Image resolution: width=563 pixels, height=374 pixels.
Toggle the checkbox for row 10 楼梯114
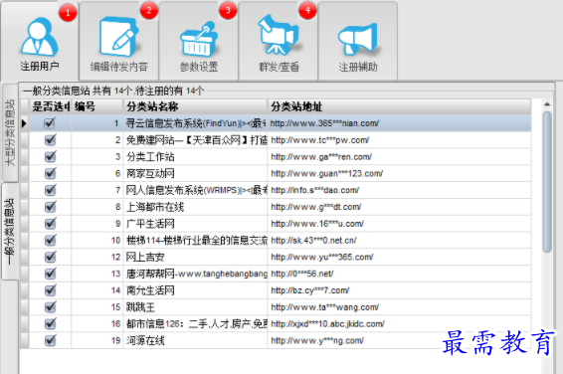pyautogui.click(x=50, y=240)
